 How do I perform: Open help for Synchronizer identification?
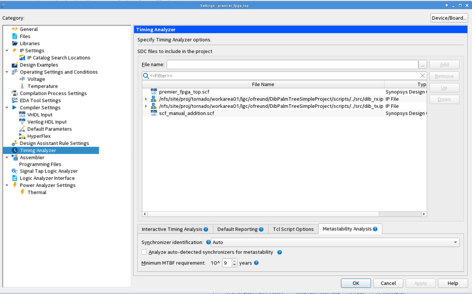coord(208,242)
